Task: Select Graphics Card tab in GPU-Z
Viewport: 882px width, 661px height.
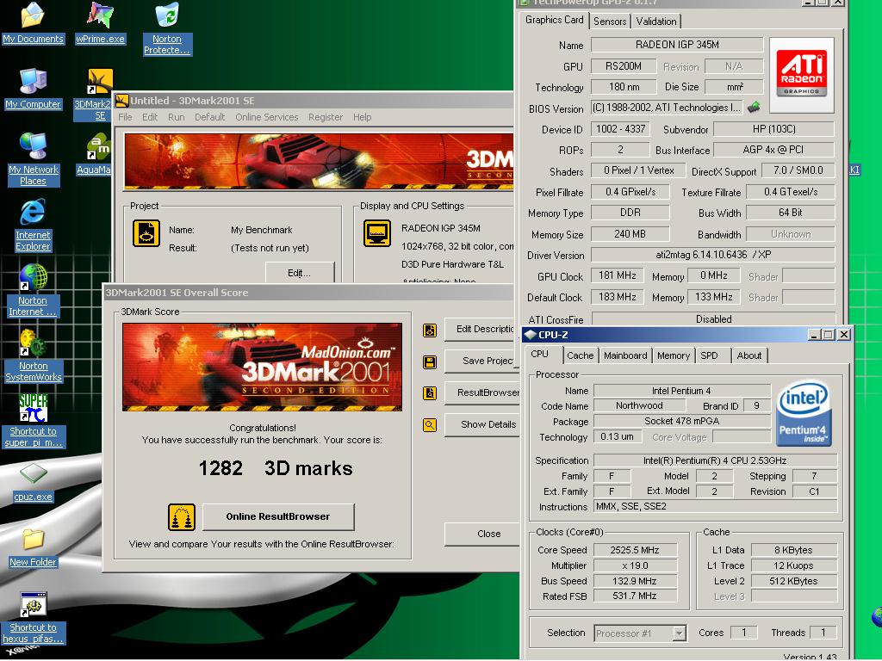Action: 554,20
